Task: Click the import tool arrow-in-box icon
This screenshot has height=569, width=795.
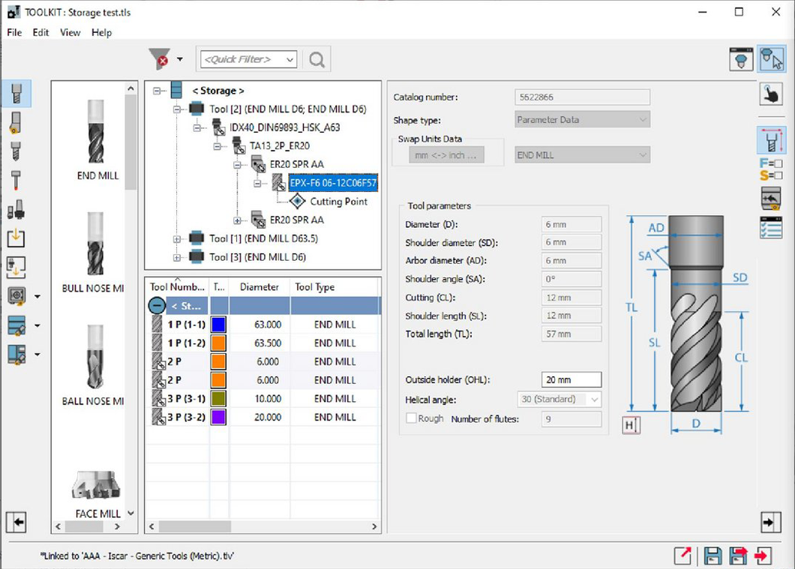Action: point(16,238)
